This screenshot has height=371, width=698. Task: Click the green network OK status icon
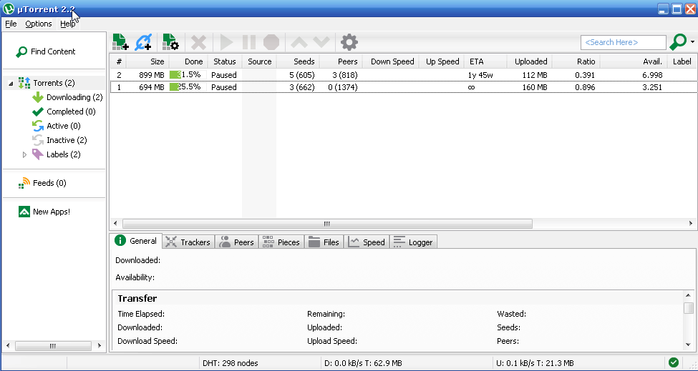tap(674, 362)
